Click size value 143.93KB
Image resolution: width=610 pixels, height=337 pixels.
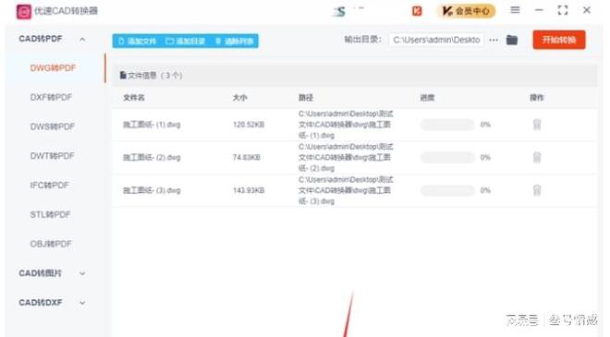pos(249,190)
